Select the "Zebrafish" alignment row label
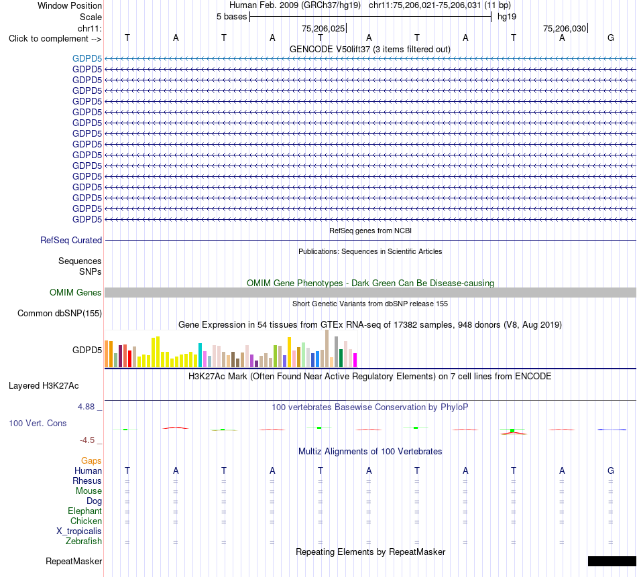637x577 pixels. click(x=84, y=541)
